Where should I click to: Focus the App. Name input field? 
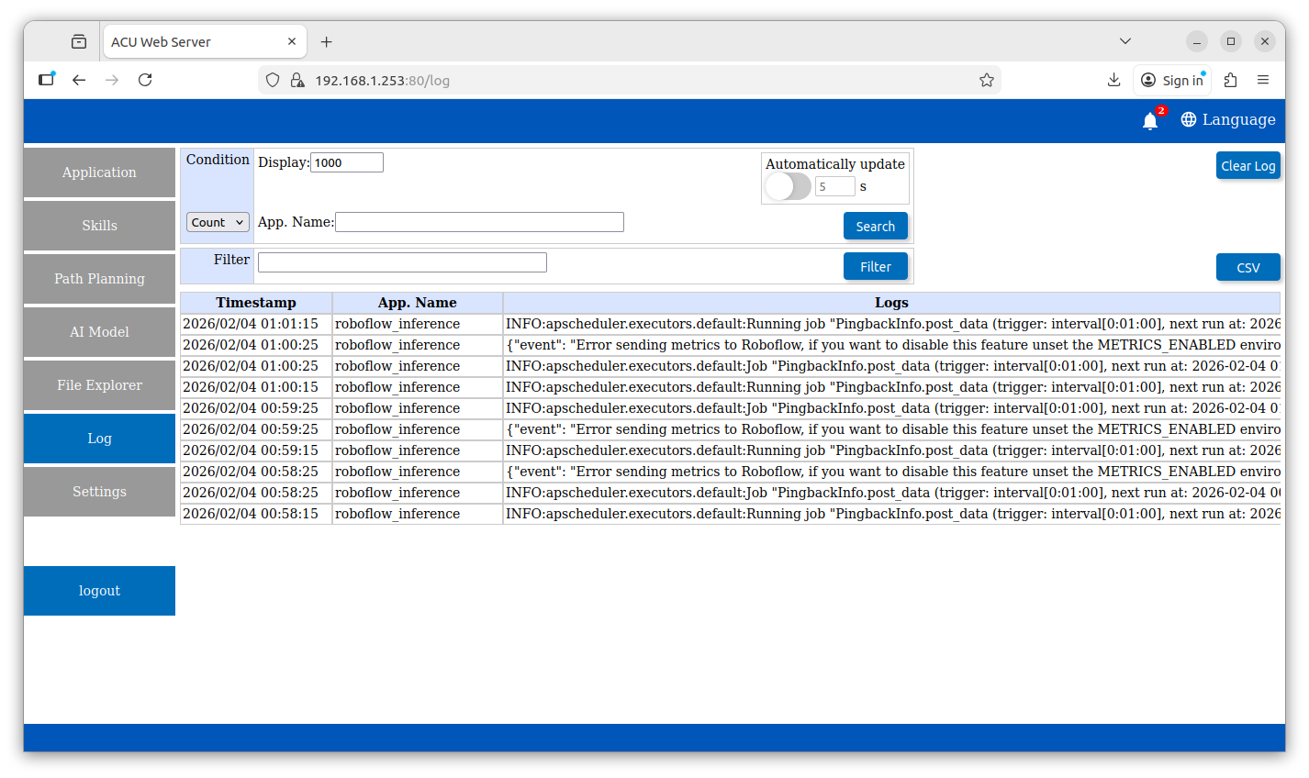479,222
